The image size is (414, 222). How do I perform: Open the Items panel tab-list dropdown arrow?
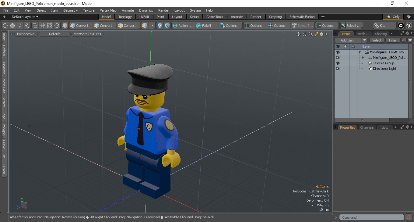pyautogui.click(x=391, y=34)
